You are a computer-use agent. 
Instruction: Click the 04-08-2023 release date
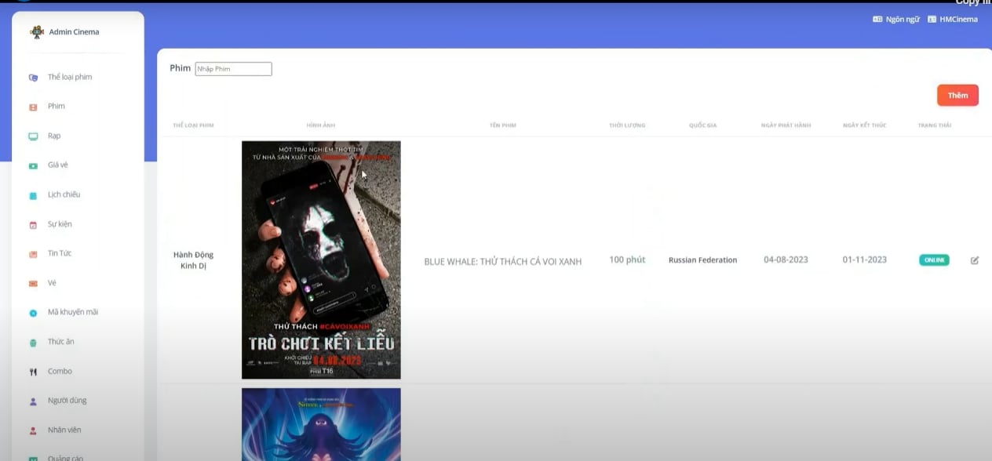(x=786, y=260)
